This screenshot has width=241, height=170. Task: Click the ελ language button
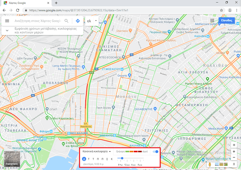pos(89,21)
